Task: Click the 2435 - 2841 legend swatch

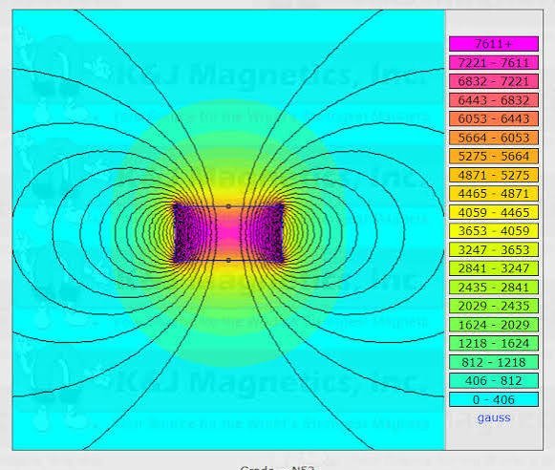Action: click(x=494, y=287)
